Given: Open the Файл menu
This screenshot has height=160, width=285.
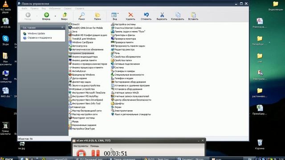Looking at the screenshot, I should coord(24,8).
